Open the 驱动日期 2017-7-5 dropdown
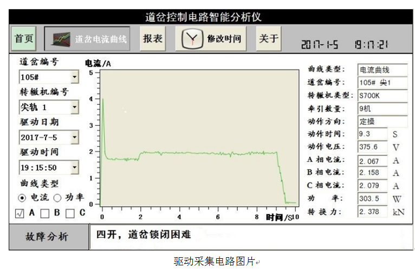The height and width of the screenshot is (274, 415). pos(74,138)
